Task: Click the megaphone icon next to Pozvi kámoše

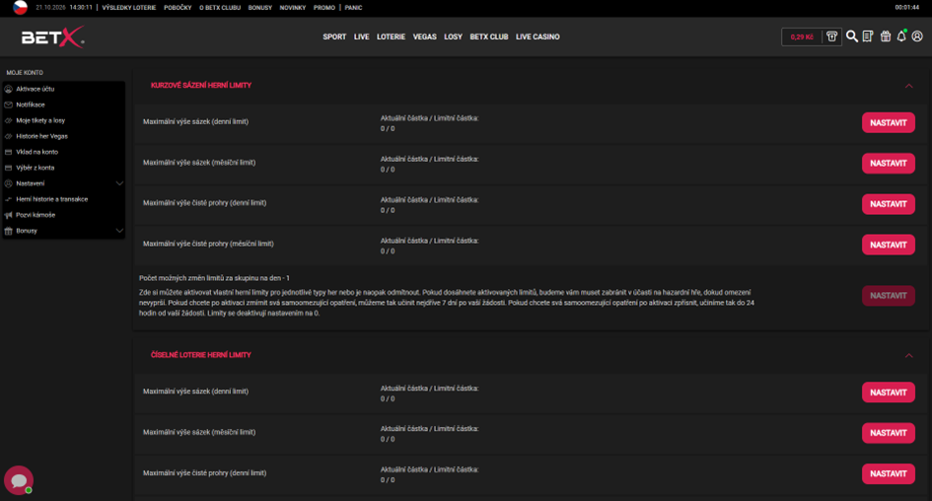Action: [8, 215]
